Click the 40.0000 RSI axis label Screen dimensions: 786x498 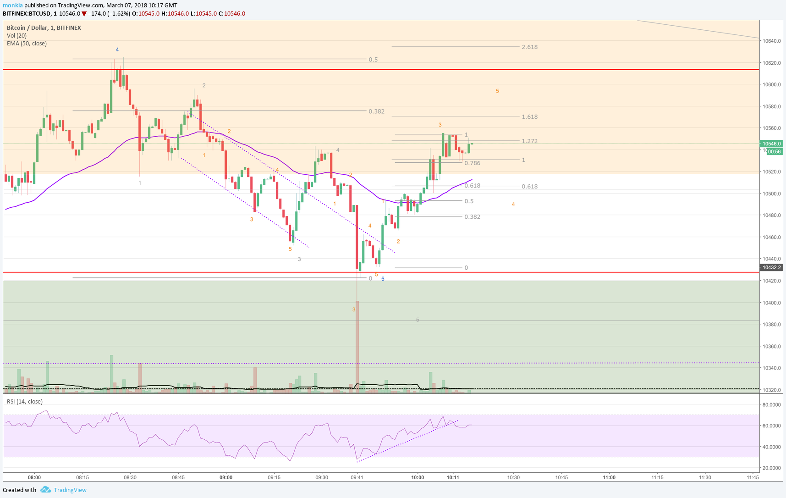coord(771,447)
